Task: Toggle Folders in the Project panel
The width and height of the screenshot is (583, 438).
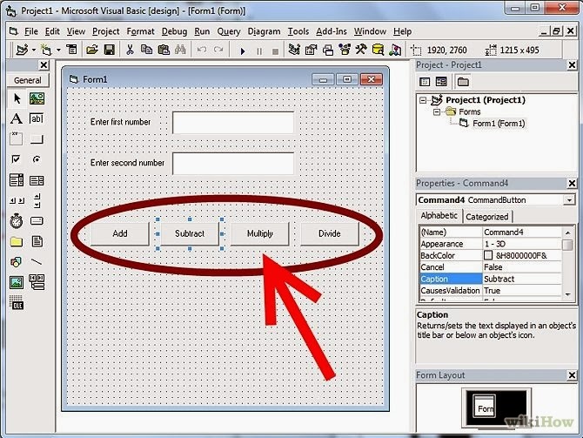Action: (463, 82)
